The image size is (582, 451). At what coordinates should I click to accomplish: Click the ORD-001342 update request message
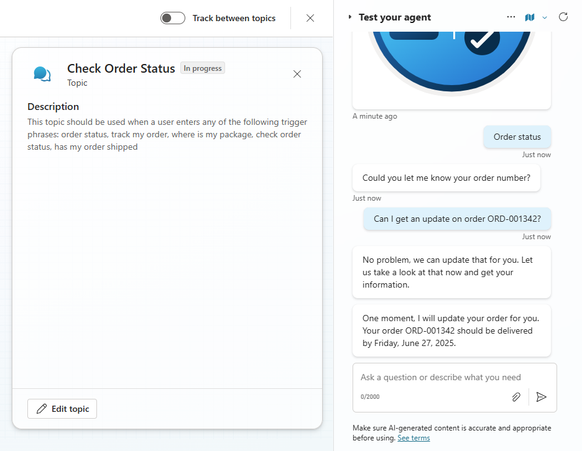tap(457, 219)
